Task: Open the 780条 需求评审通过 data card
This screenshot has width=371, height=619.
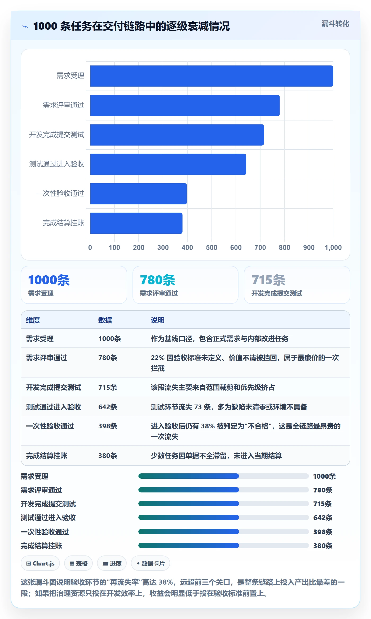Action: click(x=185, y=285)
